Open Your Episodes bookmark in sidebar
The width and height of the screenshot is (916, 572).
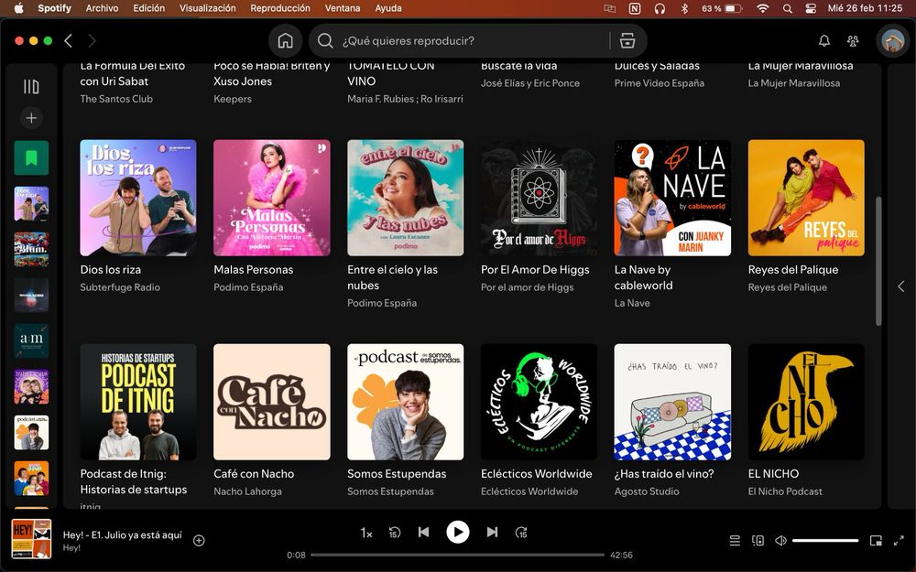tap(31, 157)
